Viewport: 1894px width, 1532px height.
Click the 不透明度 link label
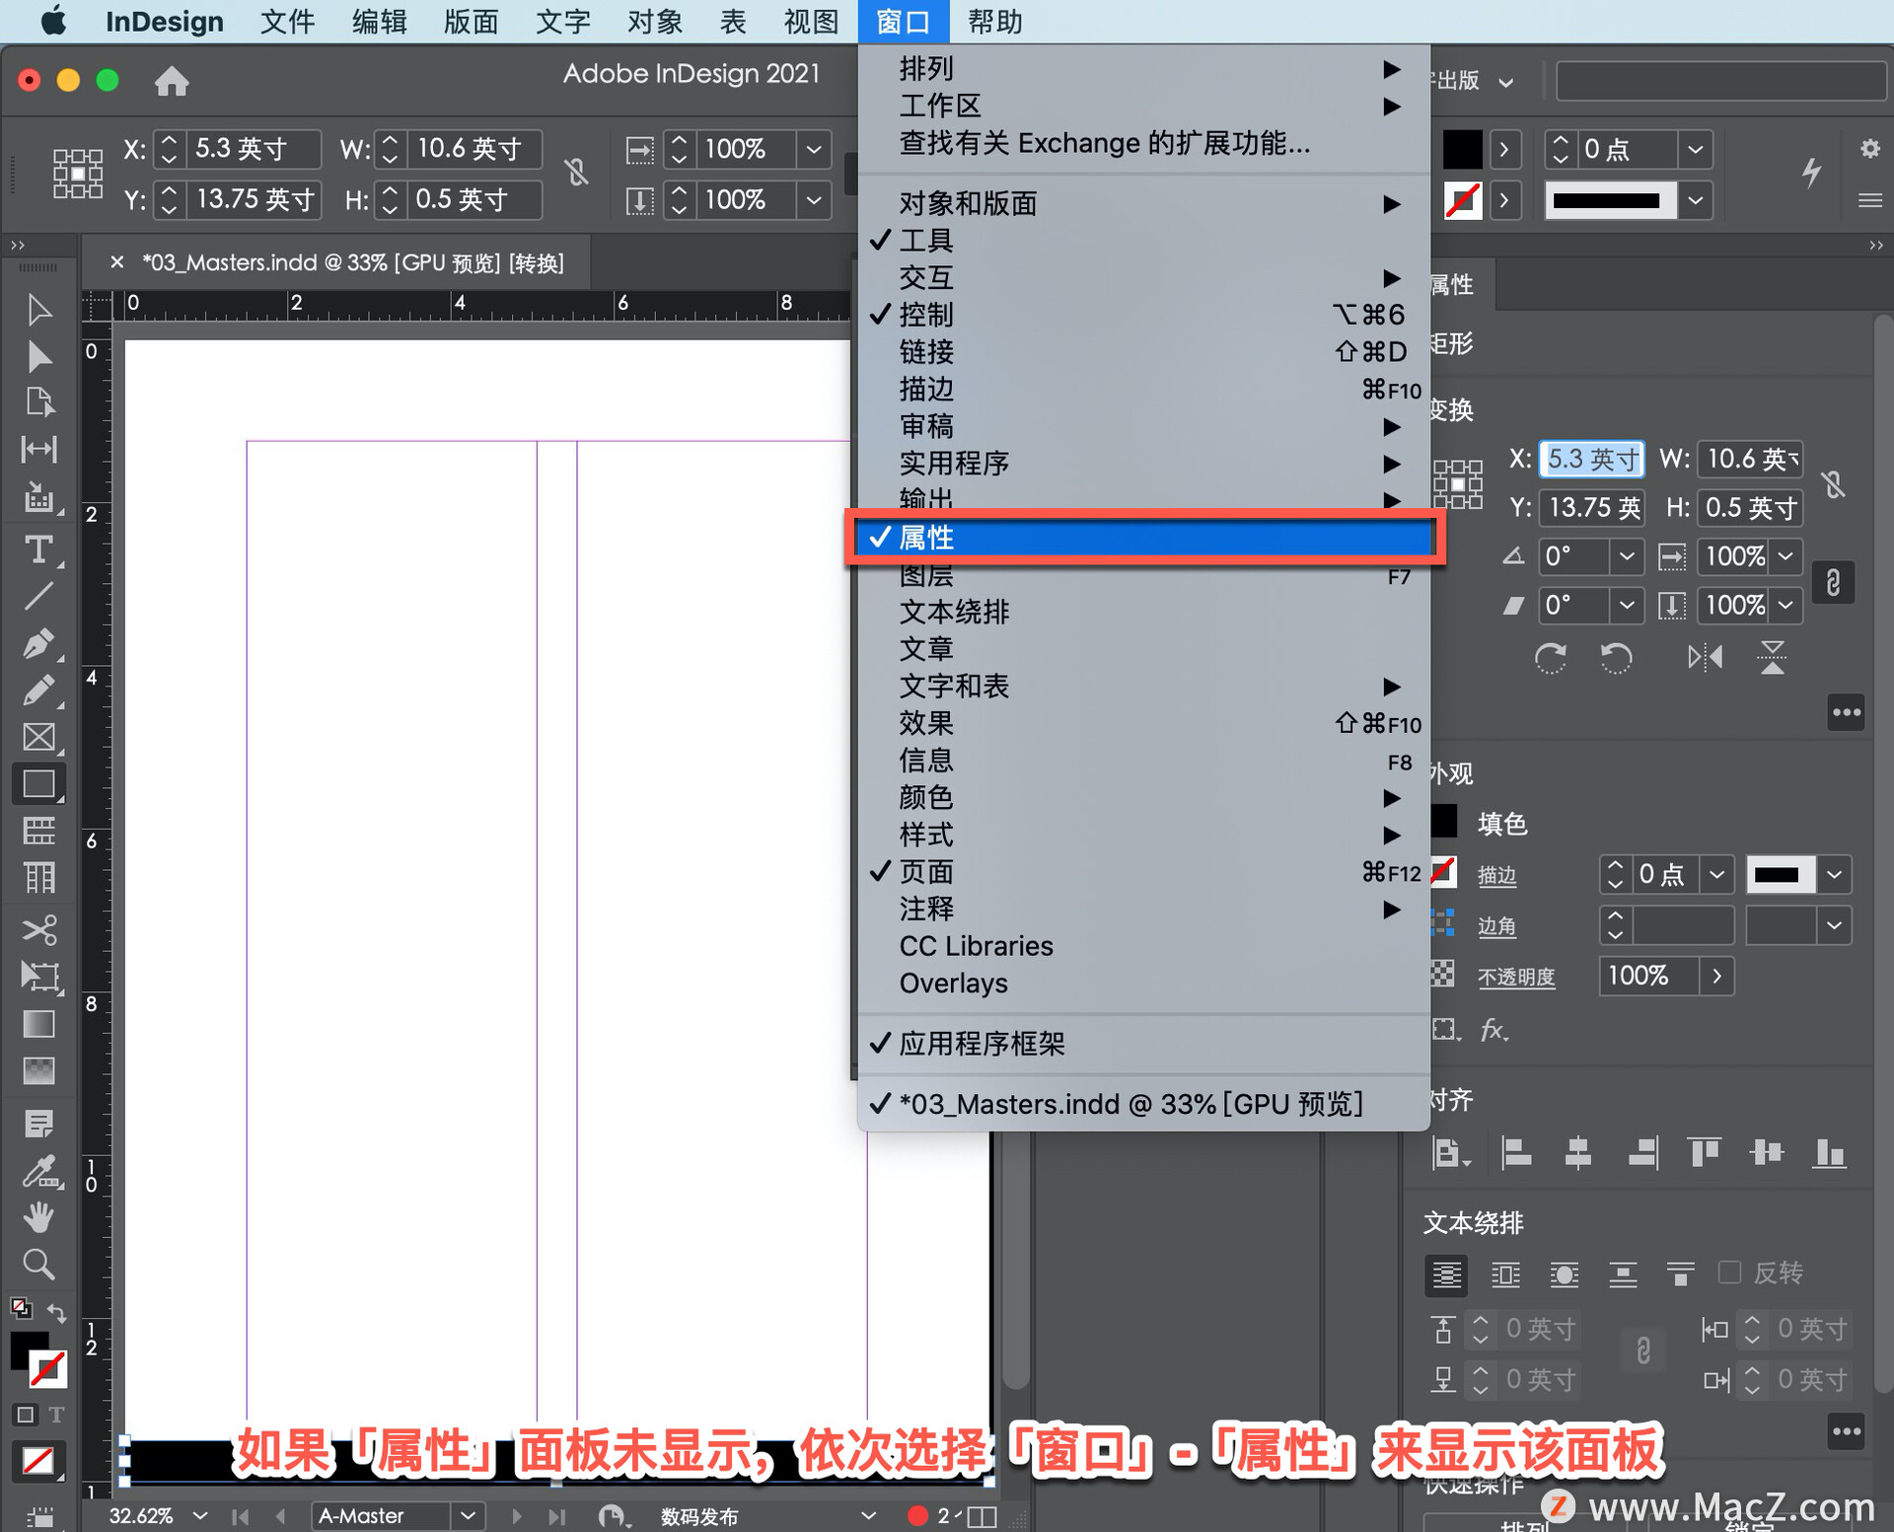(x=1516, y=977)
